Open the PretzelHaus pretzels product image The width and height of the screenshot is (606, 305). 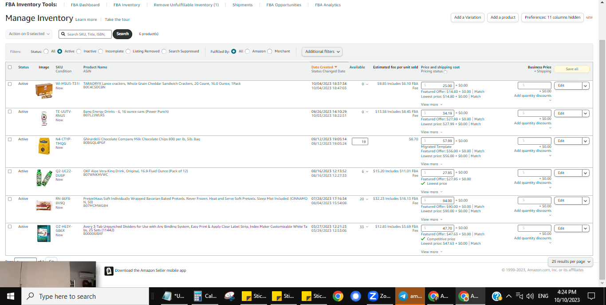(44, 205)
